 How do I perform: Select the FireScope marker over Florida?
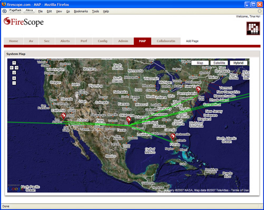pos(173,137)
